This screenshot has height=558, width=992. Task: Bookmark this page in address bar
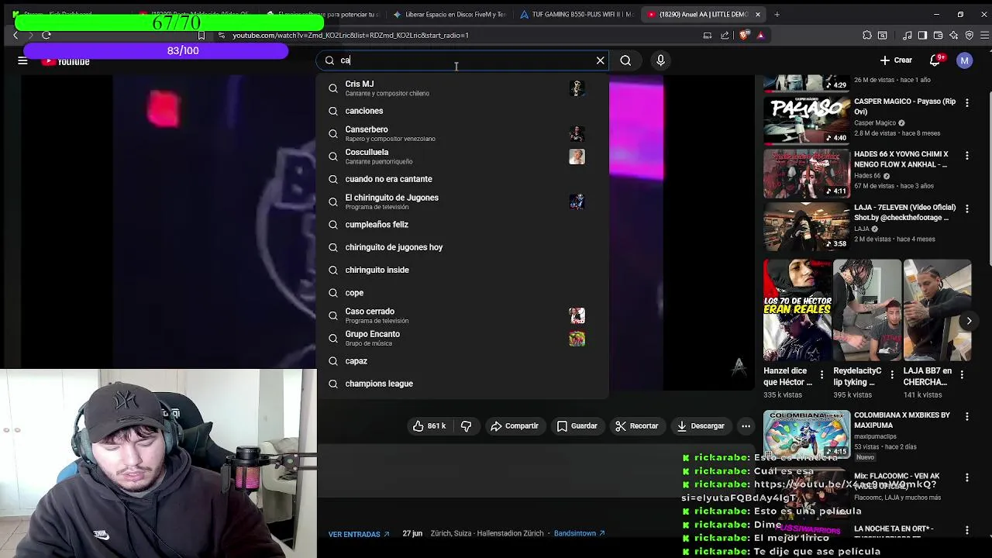pyautogui.click(x=201, y=35)
